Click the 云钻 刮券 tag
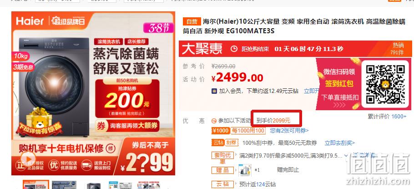 225,143
